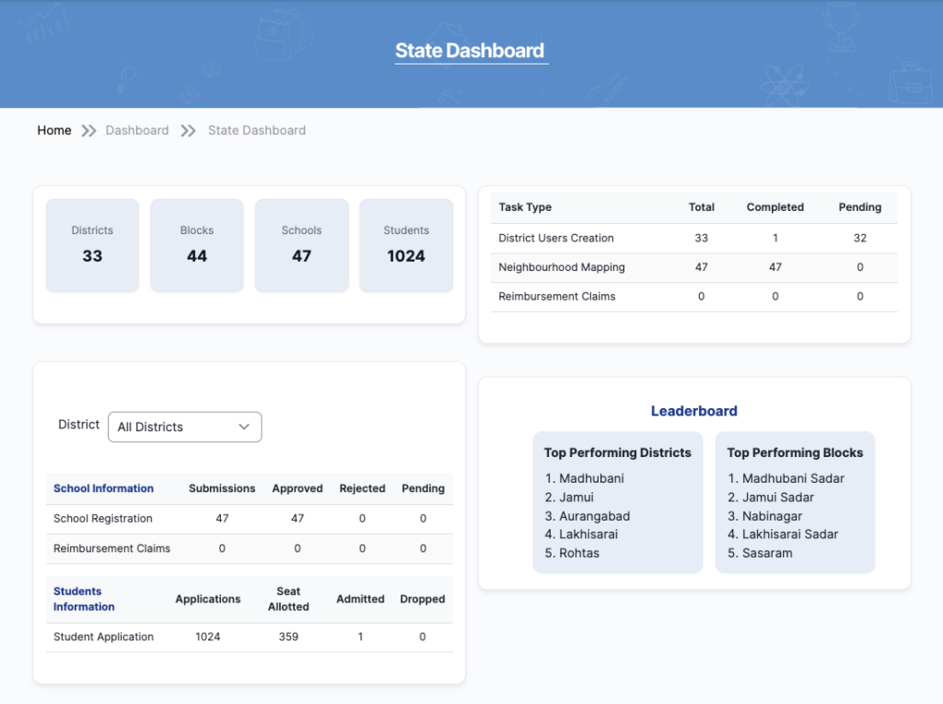Open the Students summary card
The height and width of the screenshot is (704, 943).
click(x=406, y=245)
